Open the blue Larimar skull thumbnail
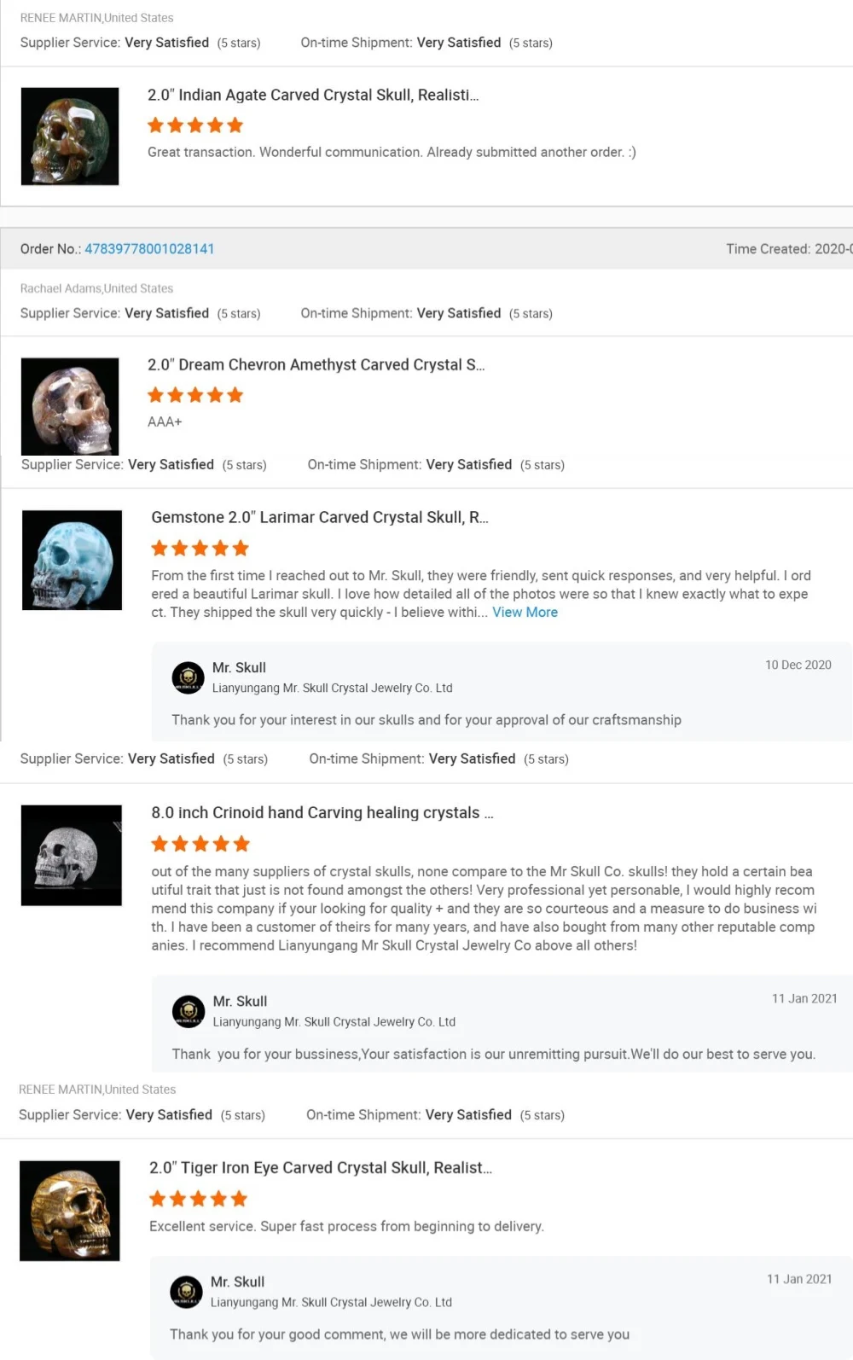Image resolution: width=853 pixels, height=1360 pixels. coord(73,561)
